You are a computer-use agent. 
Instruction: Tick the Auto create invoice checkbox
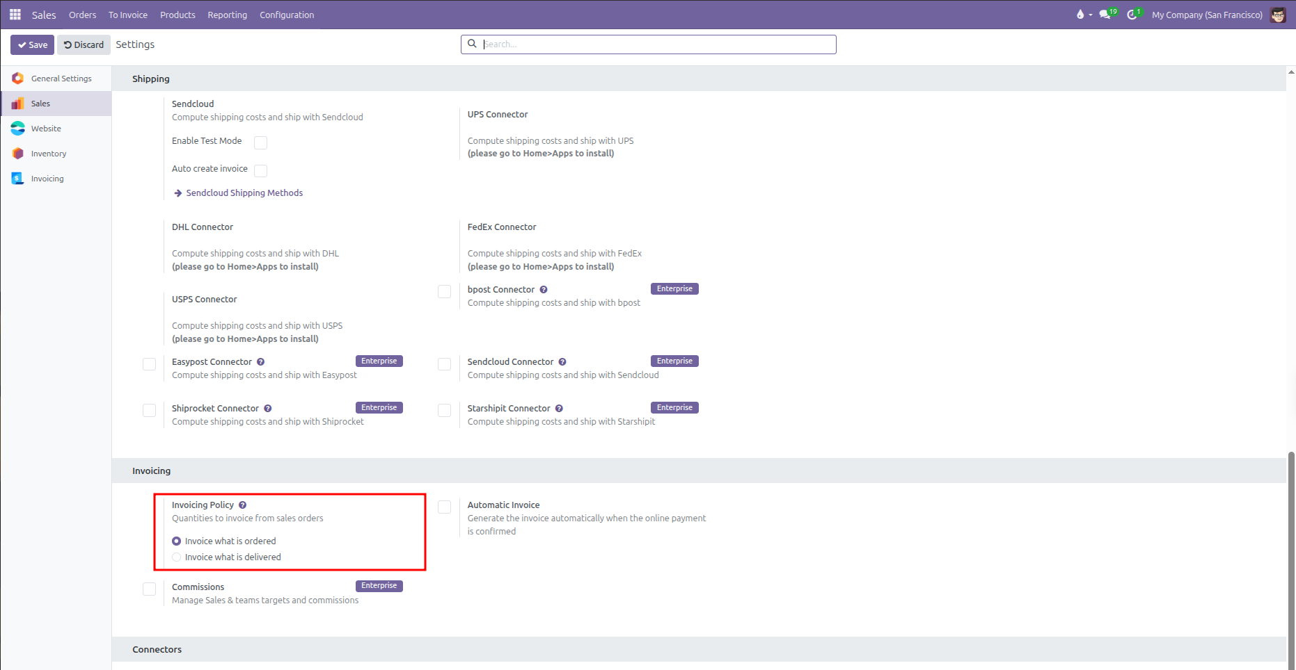(261, 170)
